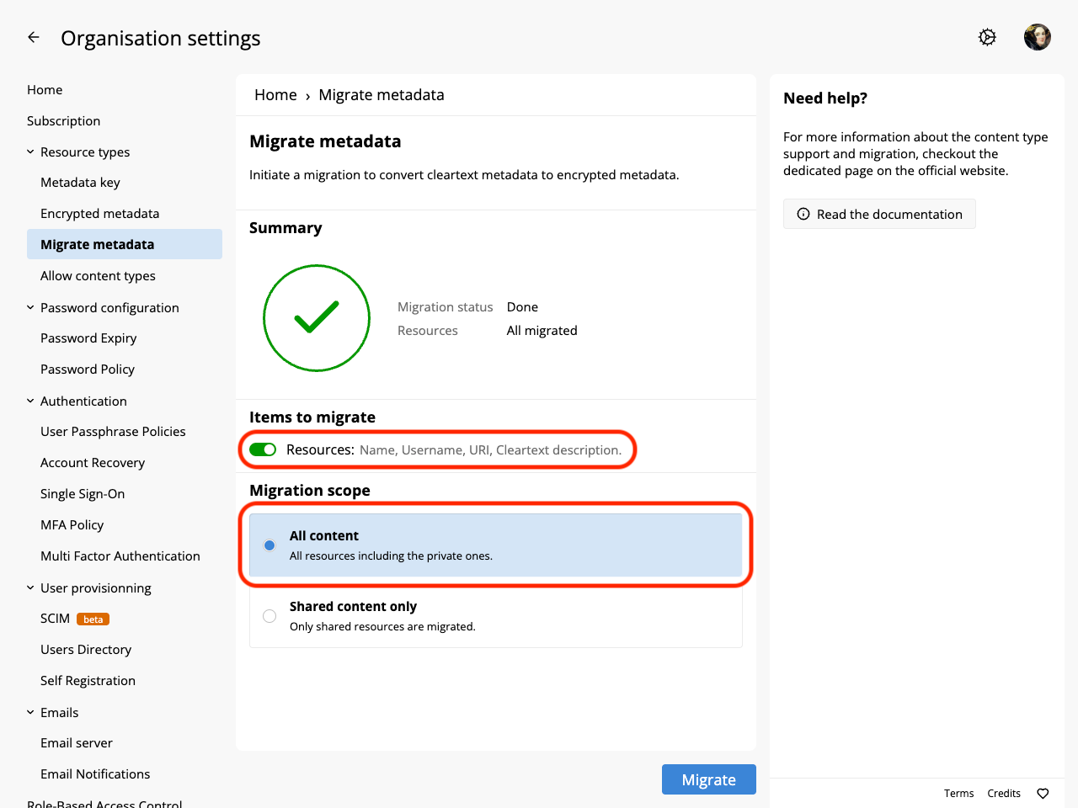The width and height of the screenshot is (1078, 808).
Task: Collapse the Emails section
Action: (x=30, y=713)
